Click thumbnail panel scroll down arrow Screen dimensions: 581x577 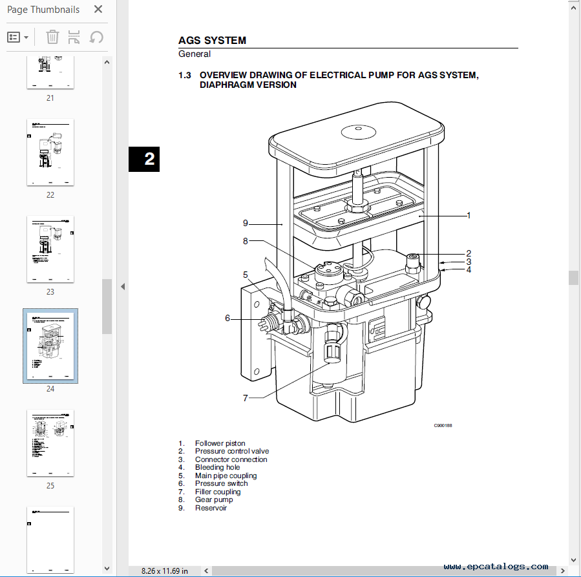pos(107,569)
